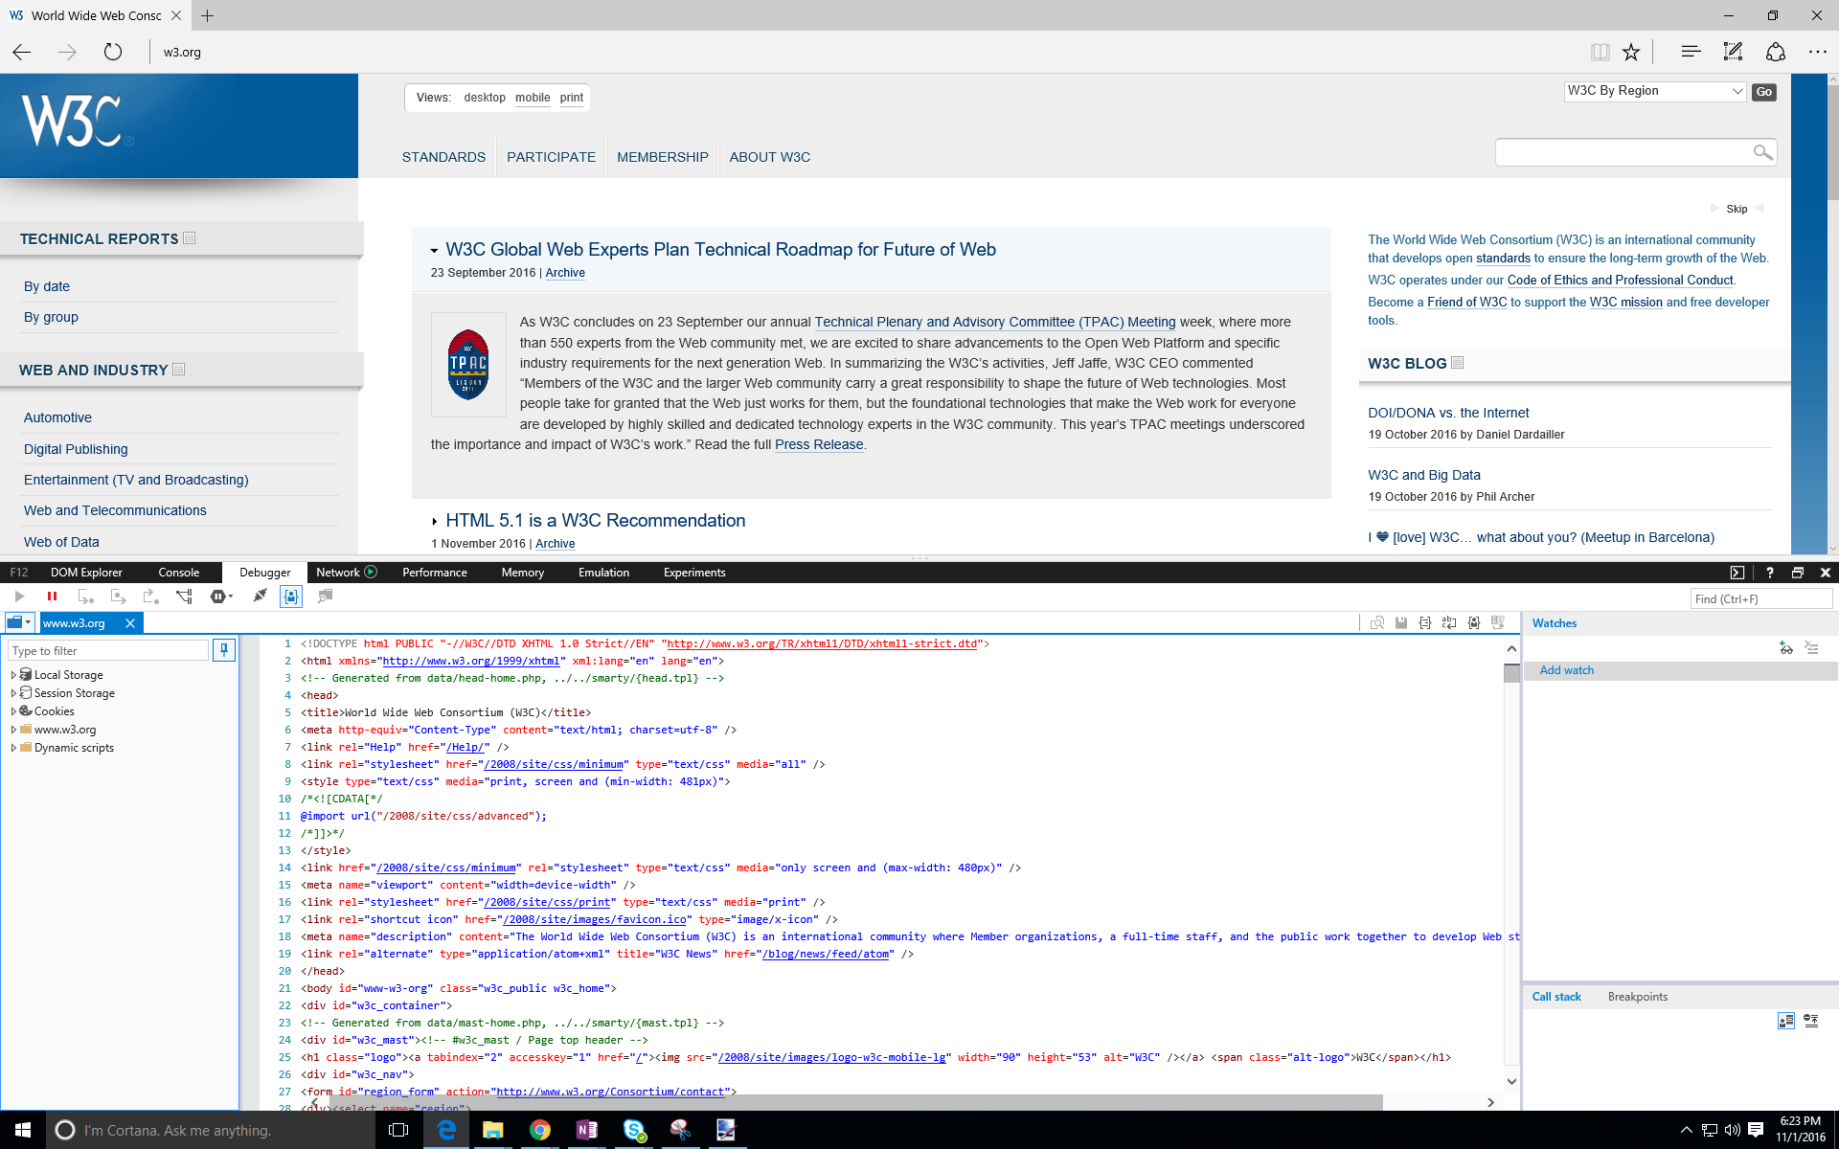Click the Mark as library code icon

(1474, 623)
